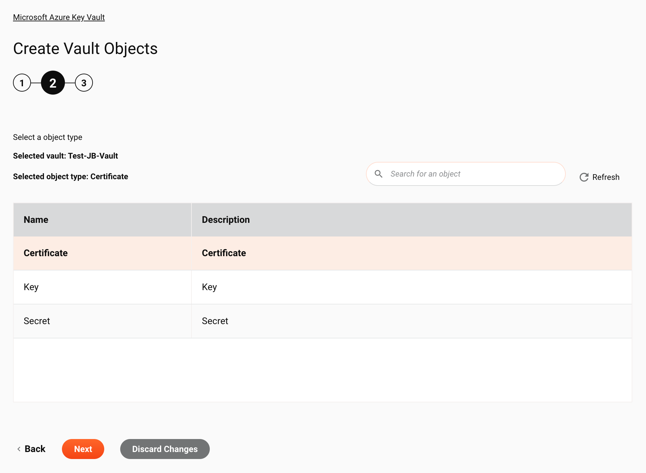Click the search magnifying glass icon
Viewport: 646px width, 473px height.
(x=378, y=174)
